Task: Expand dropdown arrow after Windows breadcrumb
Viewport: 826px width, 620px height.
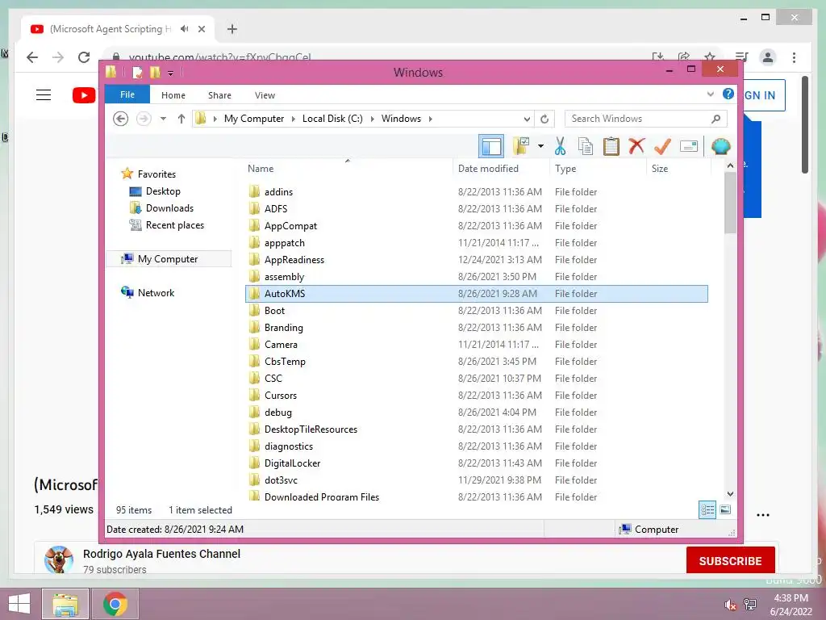Action: click(431, 119)
